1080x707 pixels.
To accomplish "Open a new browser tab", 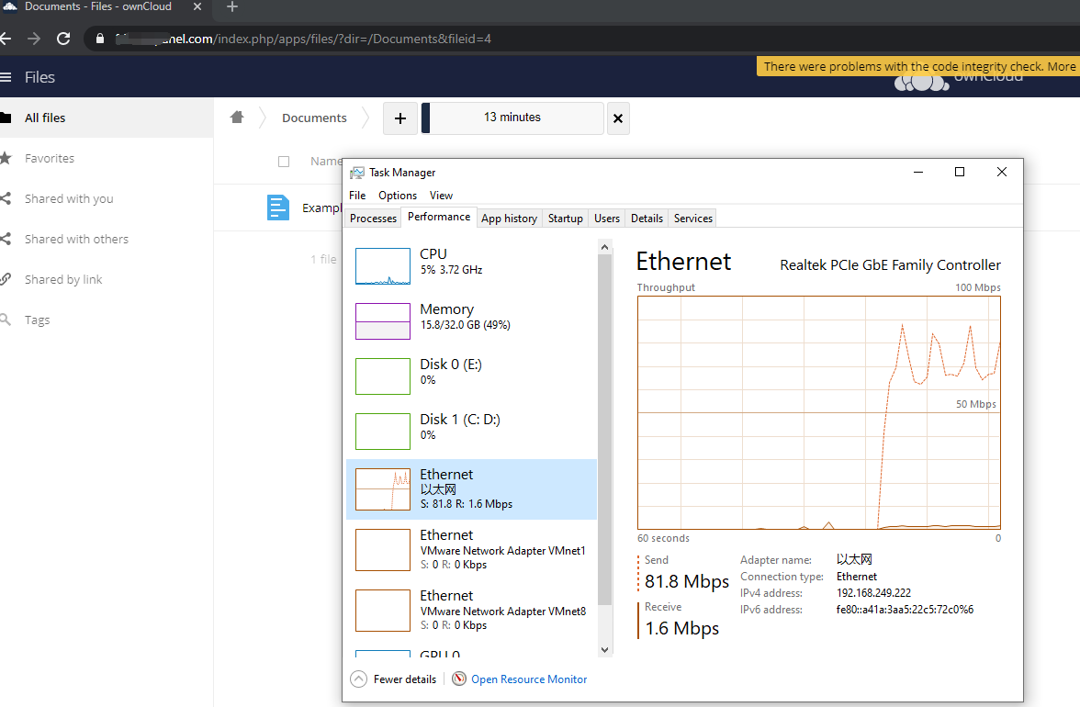I will tap(232, 7).
